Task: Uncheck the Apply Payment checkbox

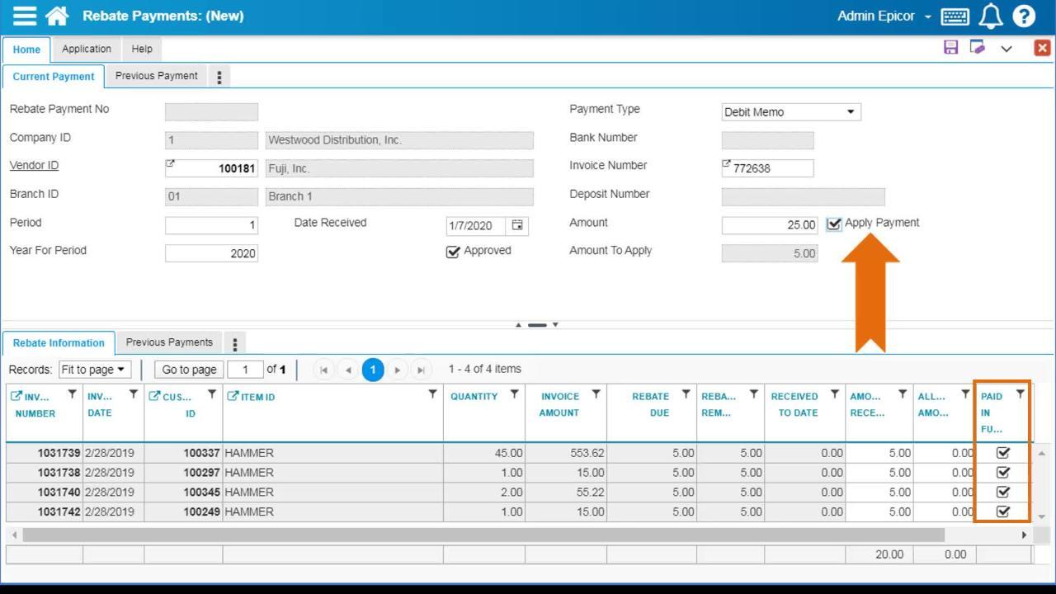Action: click(x=834, y=224)
